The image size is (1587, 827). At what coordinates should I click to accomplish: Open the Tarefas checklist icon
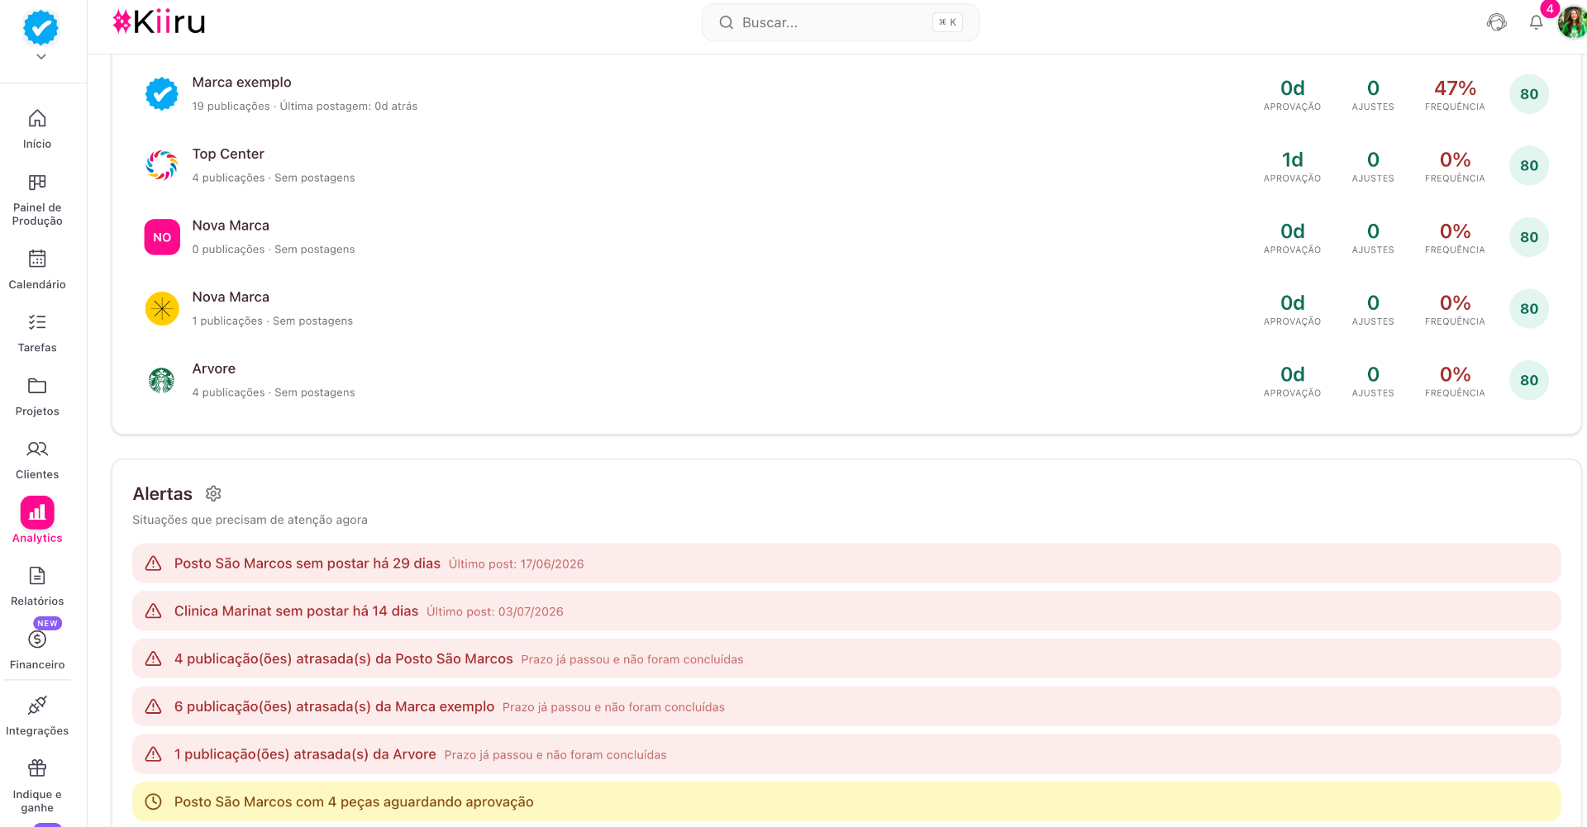click(37, 322)
